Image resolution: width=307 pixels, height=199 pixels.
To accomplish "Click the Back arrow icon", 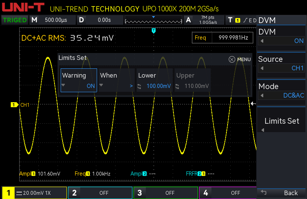I will click(263, 192).
